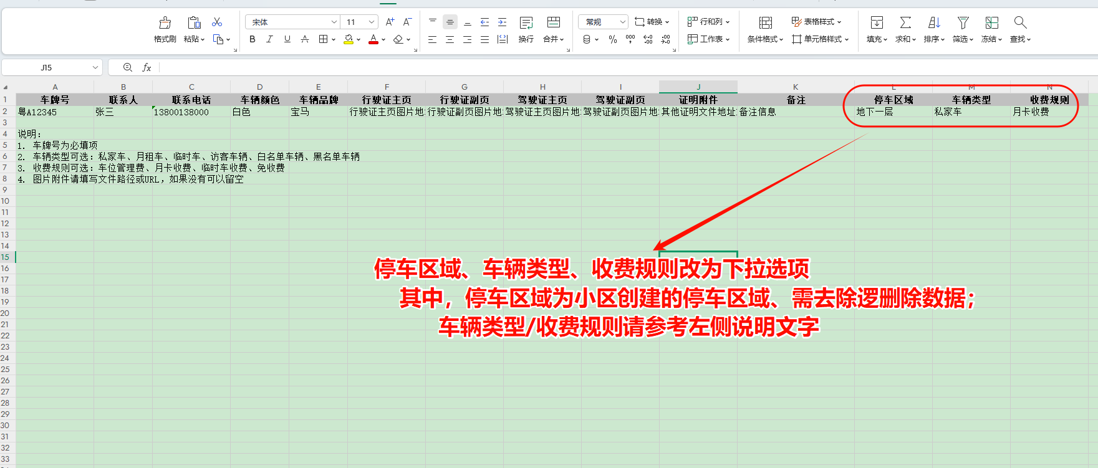The width and height of the screenshot is (1098, 468).
Task: Toggle Strikethrough formatting
Action: click(305, 39)
